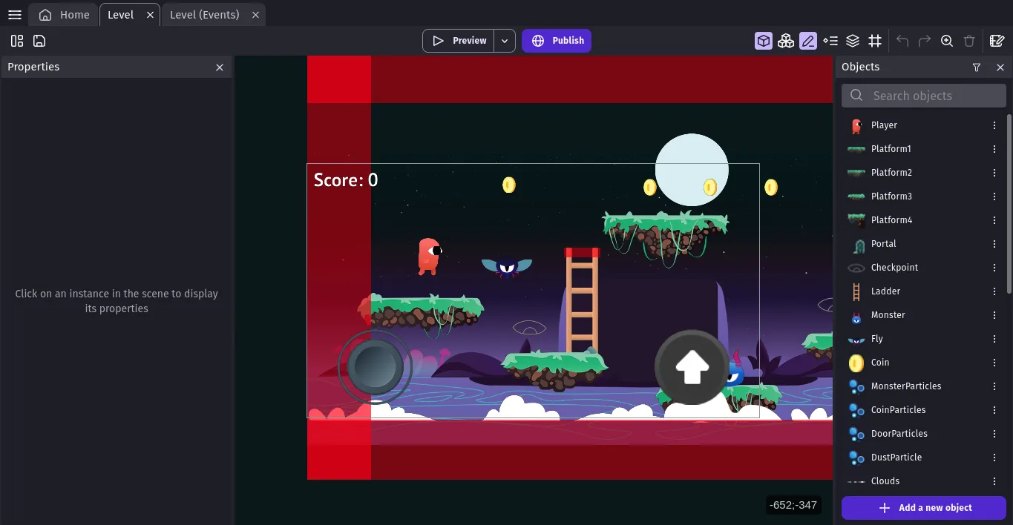Open zoom options magnifier icon
Viewport: 1013px width, 525px height.
point(947,41)
